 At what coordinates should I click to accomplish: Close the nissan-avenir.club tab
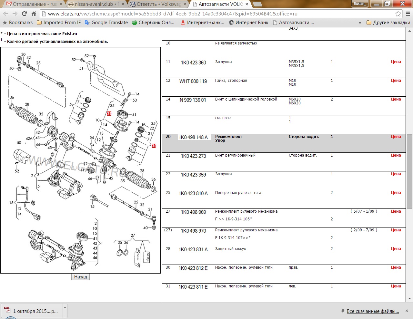[123, 4]
